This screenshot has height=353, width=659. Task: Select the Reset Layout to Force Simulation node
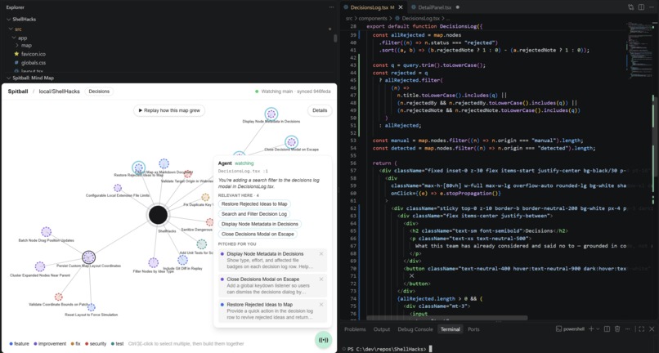pos(92,307)
